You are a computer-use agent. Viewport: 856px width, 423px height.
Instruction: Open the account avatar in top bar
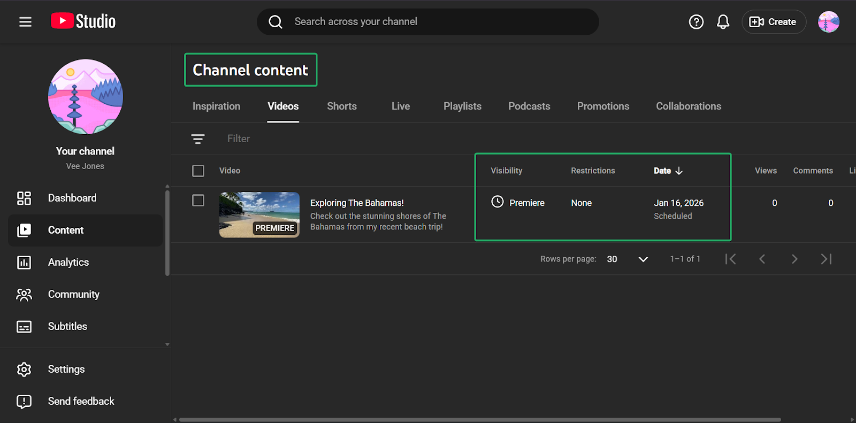point(828,22)
